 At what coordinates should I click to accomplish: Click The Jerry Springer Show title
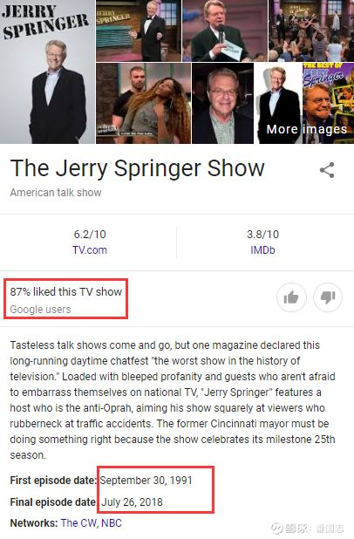pyautogui.click(x=138, y=168)
